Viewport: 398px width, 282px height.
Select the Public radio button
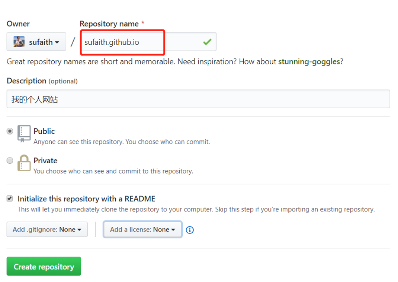10,131
